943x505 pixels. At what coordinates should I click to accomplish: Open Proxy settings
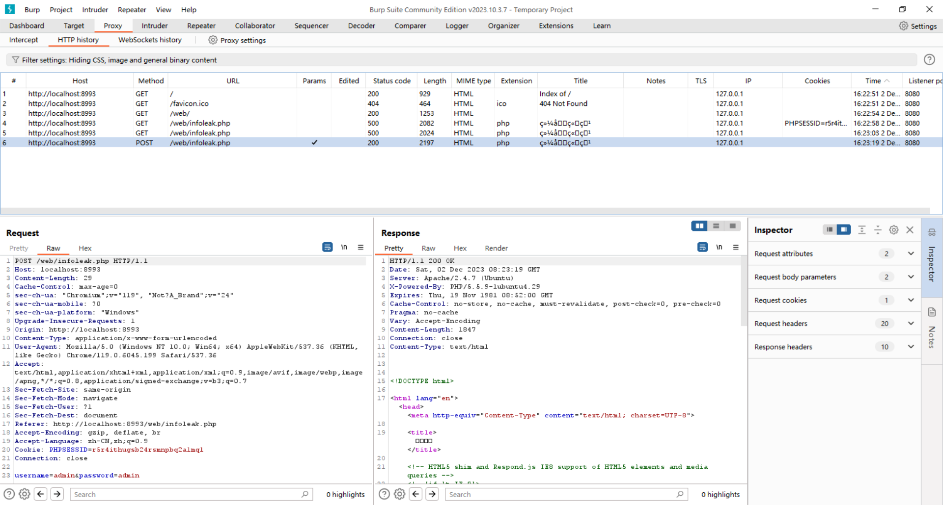coord(237,40)
